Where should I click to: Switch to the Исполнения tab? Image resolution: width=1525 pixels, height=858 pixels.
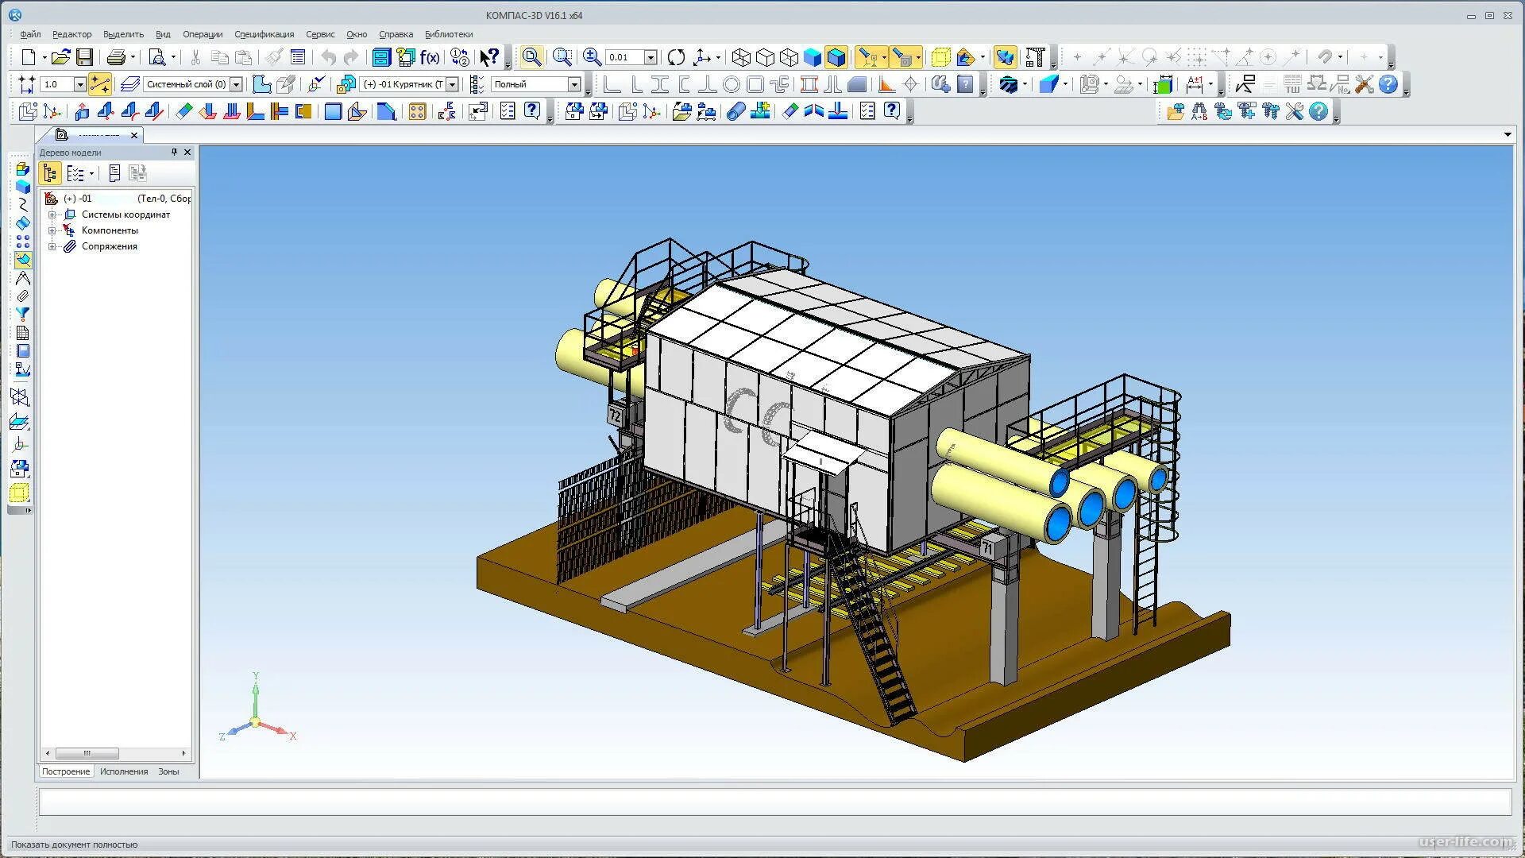pyautogui.click(x=124, y=771)
